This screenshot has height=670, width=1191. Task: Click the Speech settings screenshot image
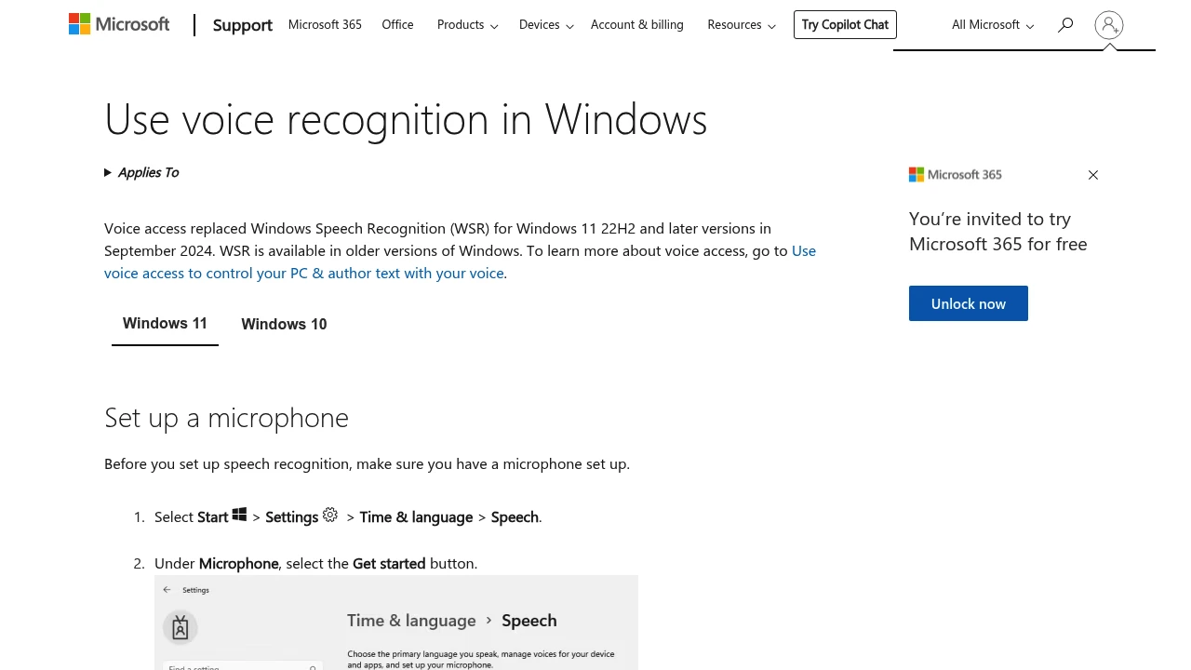(x=396, y=623)
